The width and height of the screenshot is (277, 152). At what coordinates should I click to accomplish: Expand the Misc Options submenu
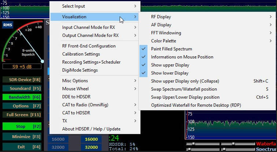[x=95, y=81]
